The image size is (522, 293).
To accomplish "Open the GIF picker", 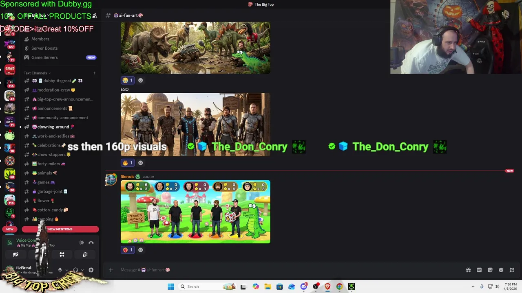I will coord(479,270).
